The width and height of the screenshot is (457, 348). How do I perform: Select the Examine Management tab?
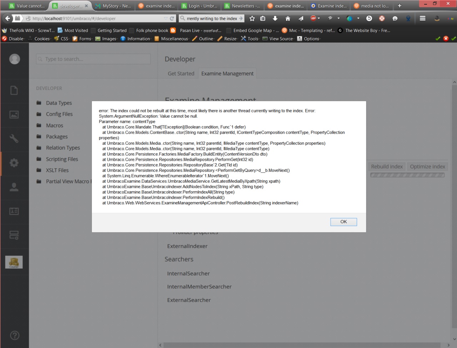pos(227,73)
